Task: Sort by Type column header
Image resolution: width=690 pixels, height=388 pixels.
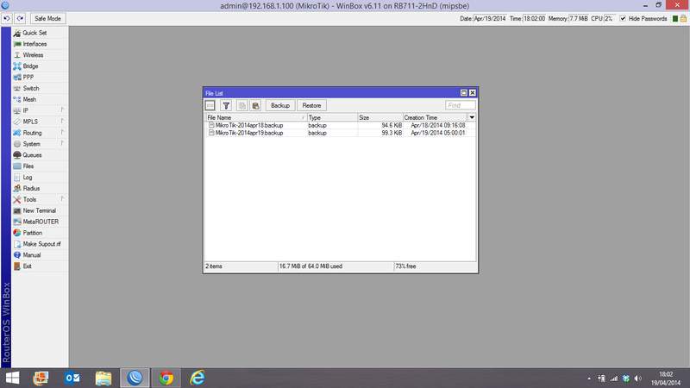Action: pos(332,117)
